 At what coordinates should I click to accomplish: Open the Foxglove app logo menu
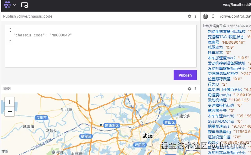pos(7,5)
